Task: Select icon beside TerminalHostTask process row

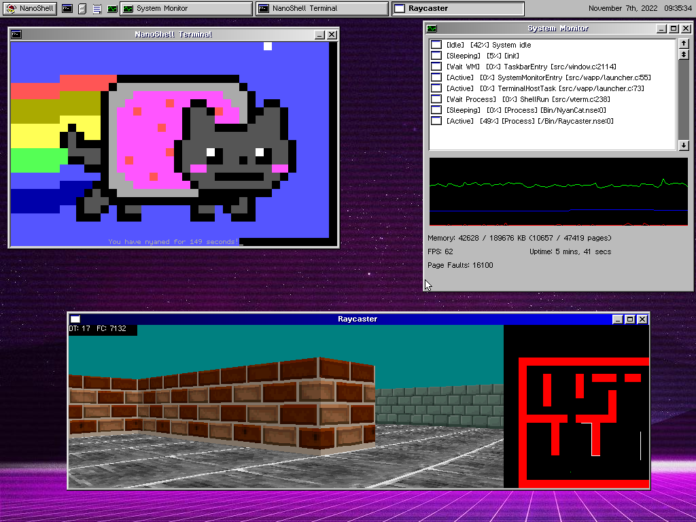Action: [x=436, y=88]
